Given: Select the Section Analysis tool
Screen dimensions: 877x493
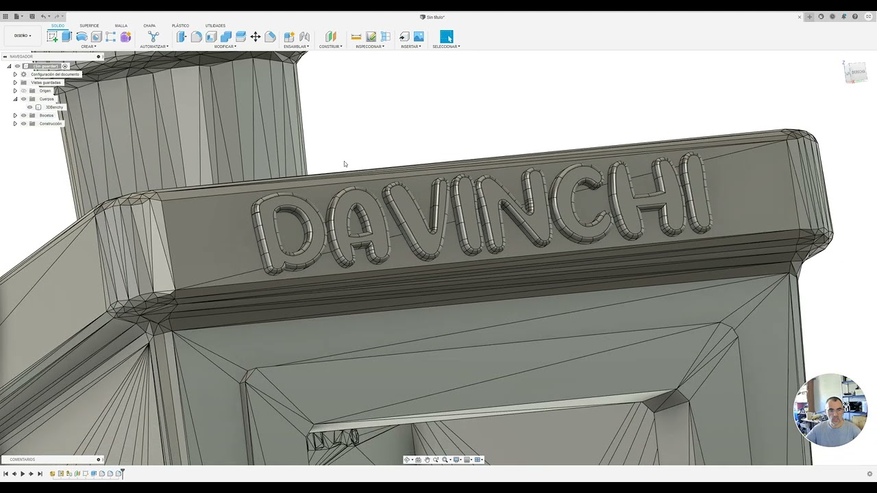Looking at the screenshot, I should pos(386,36).
